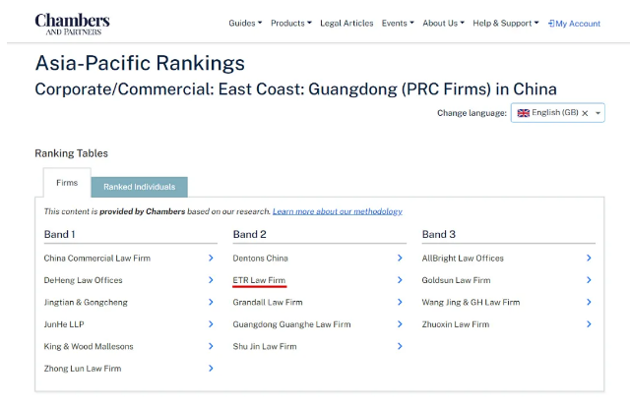The height and width of the screenshot is (405, 630).
Task: Click the arrow next to Zhuoxin Law Firm
Action: point(589,324)
